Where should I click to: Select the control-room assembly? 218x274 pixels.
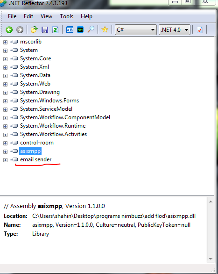tap(37, 143)
